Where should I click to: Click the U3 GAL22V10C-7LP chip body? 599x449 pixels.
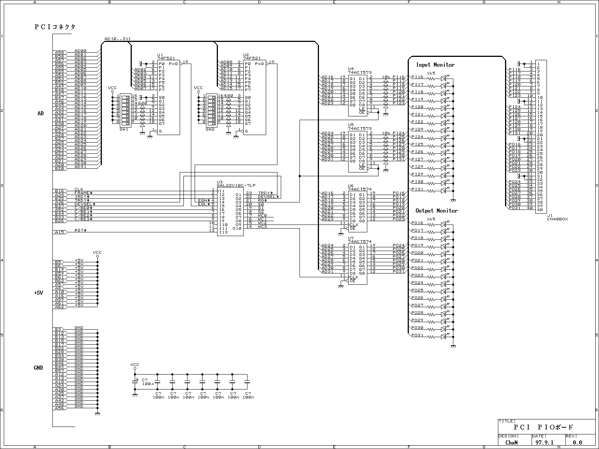(230, 211)
